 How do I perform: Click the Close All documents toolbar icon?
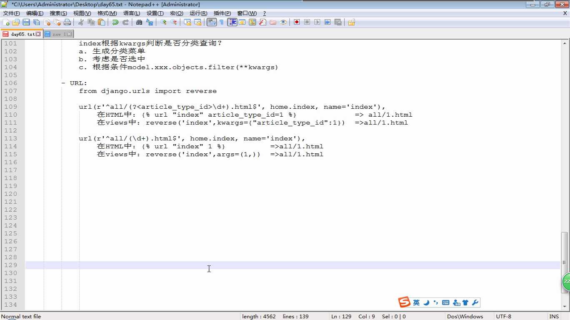point(57,22)
